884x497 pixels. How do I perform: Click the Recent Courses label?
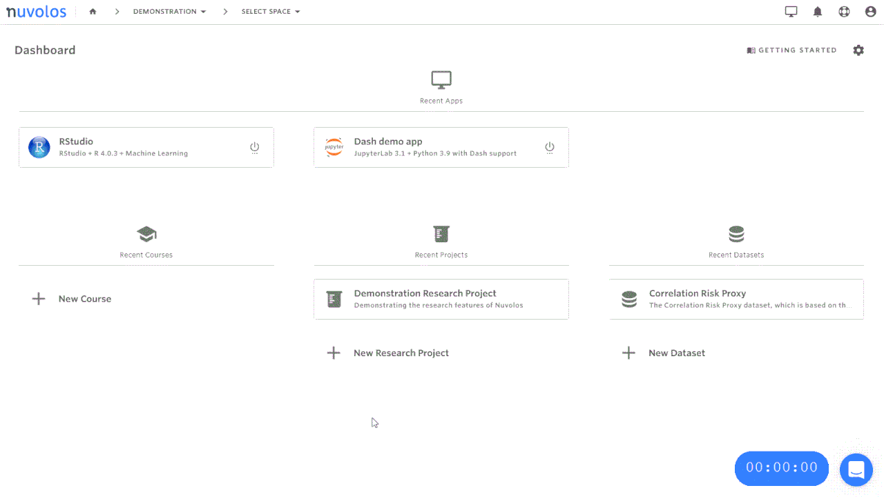(146, 255)
